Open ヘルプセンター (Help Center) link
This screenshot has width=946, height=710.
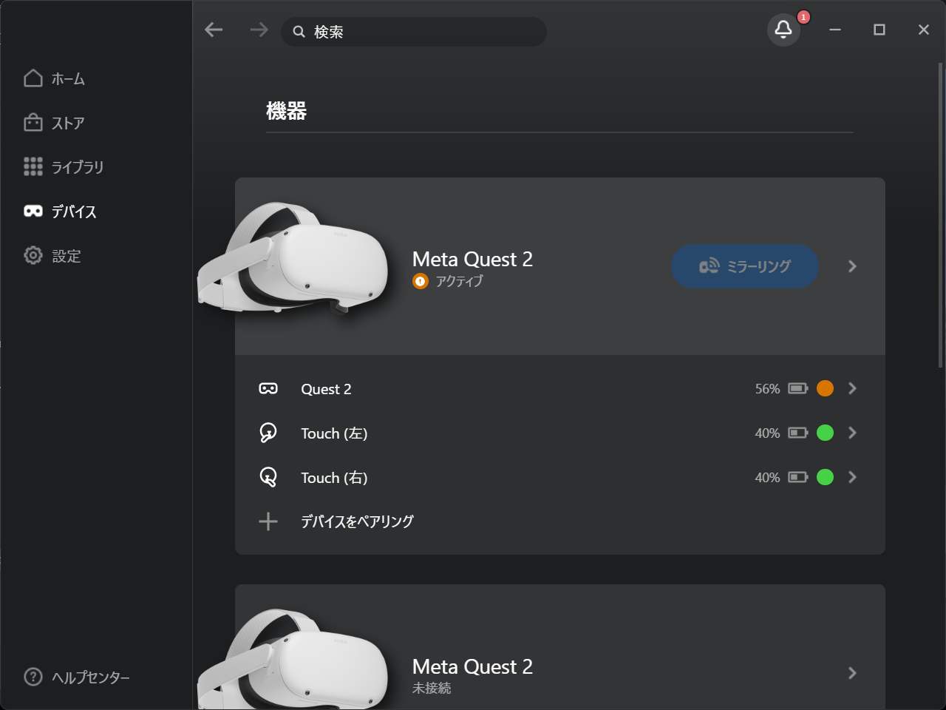[77, 677]
